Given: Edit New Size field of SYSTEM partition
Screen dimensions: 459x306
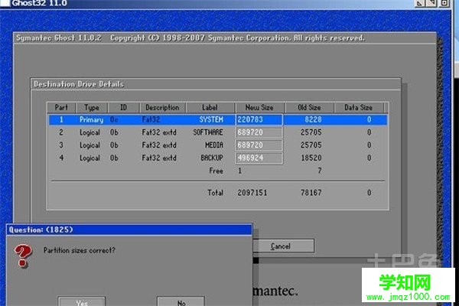Looking at the screenshot, I should pos(259,120).
